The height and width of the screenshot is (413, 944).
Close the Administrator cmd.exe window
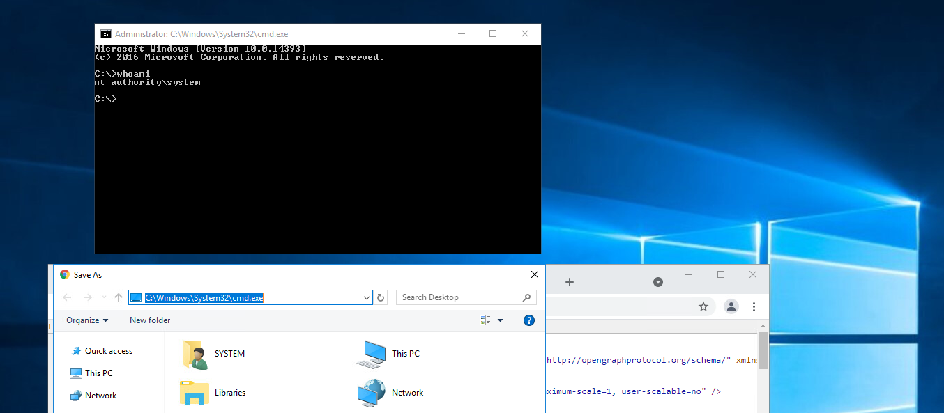point(525,33)
